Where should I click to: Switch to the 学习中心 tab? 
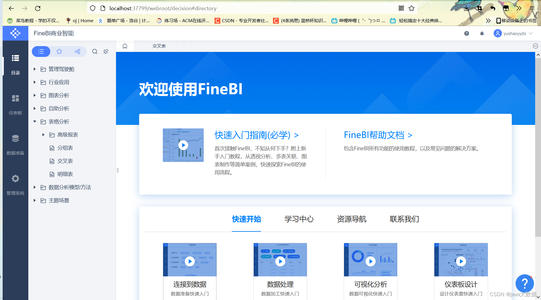click(x=299, y=219)
